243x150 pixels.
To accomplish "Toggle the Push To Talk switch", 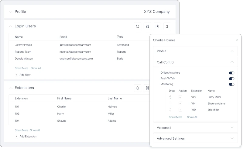I will 231,79.
